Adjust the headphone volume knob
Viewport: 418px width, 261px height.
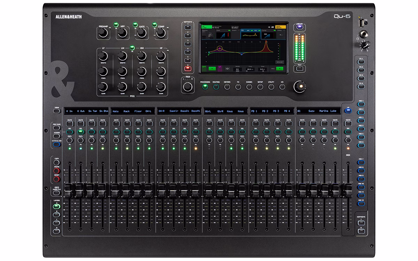coord(366,46)
